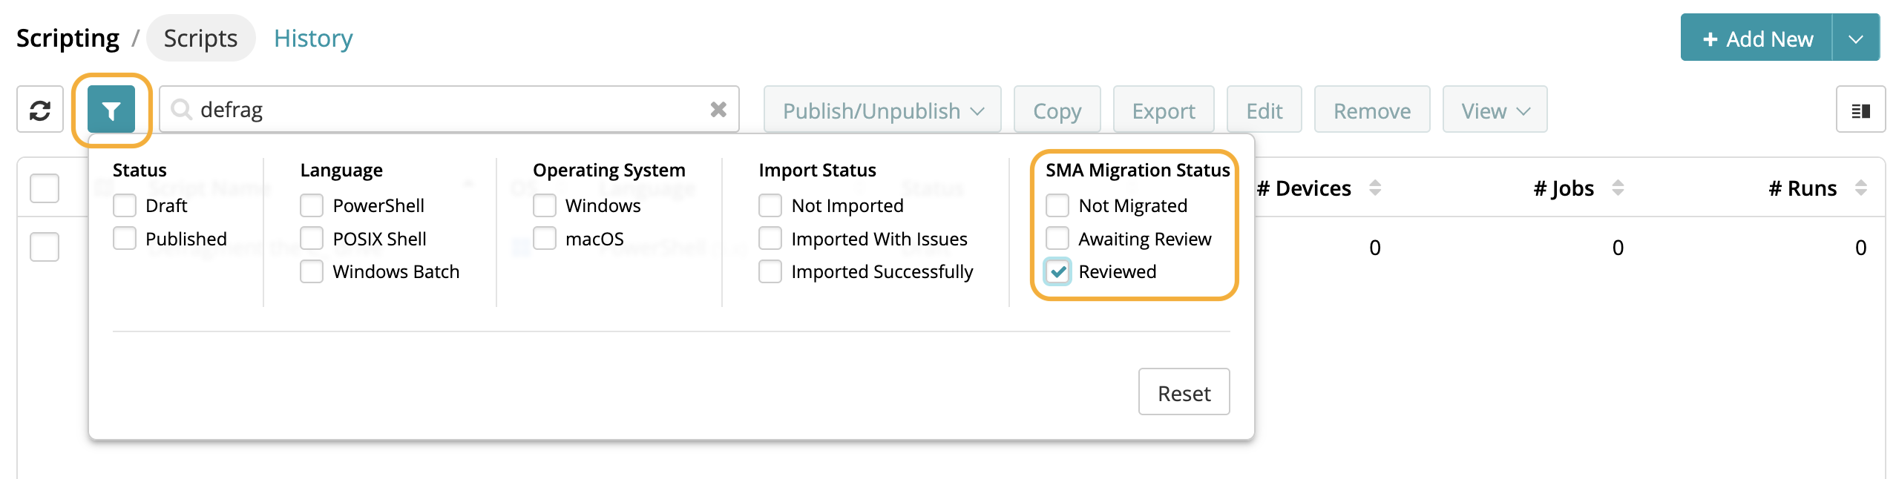Toggle the filter funnel icon
Viewport: 1896px width, 479px height.
tap(111, 110)
